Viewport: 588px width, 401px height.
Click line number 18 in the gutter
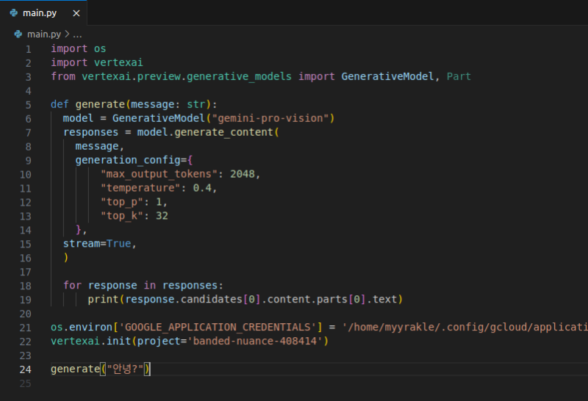(x=26, y=285)
